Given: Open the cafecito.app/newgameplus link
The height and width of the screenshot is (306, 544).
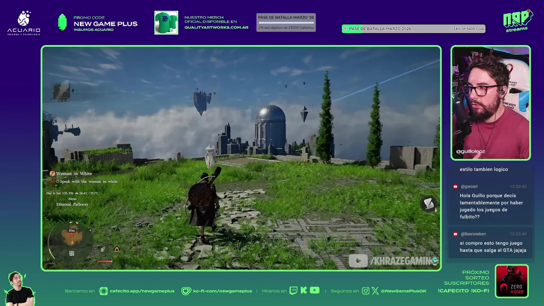Looking at the screenshot, I should tap(142, 291).
